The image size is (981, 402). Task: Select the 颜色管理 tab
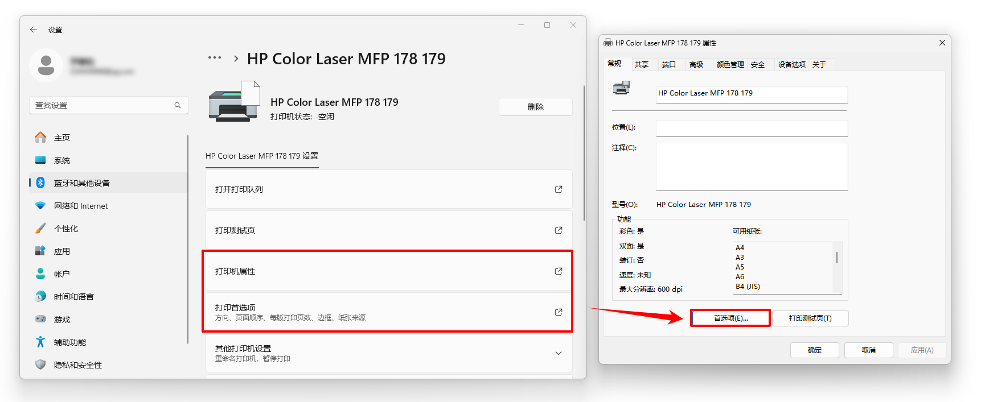pyautogui.click(x=730, y=64)
